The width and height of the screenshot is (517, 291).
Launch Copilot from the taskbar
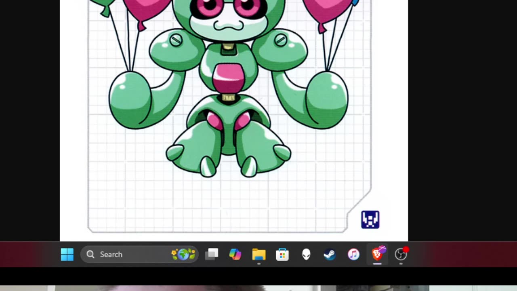pyautogui.click(x=235, y=254)
